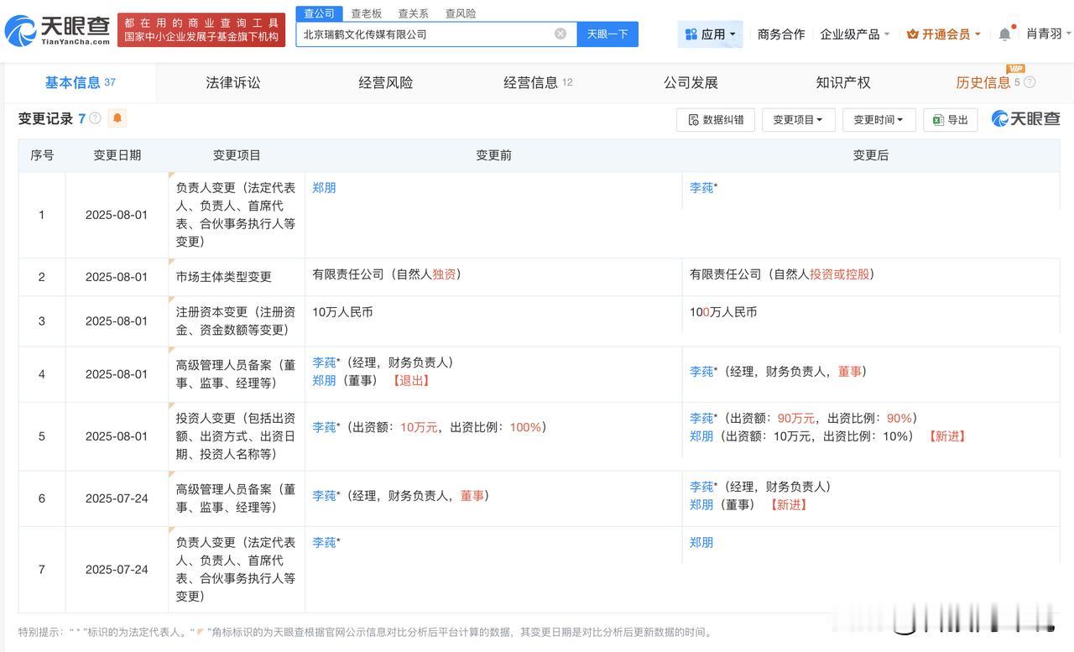This screenshot has height=652, width=1074.
Task: Open 李莼 link in row 5 变更前
Action: click(324, 427)
